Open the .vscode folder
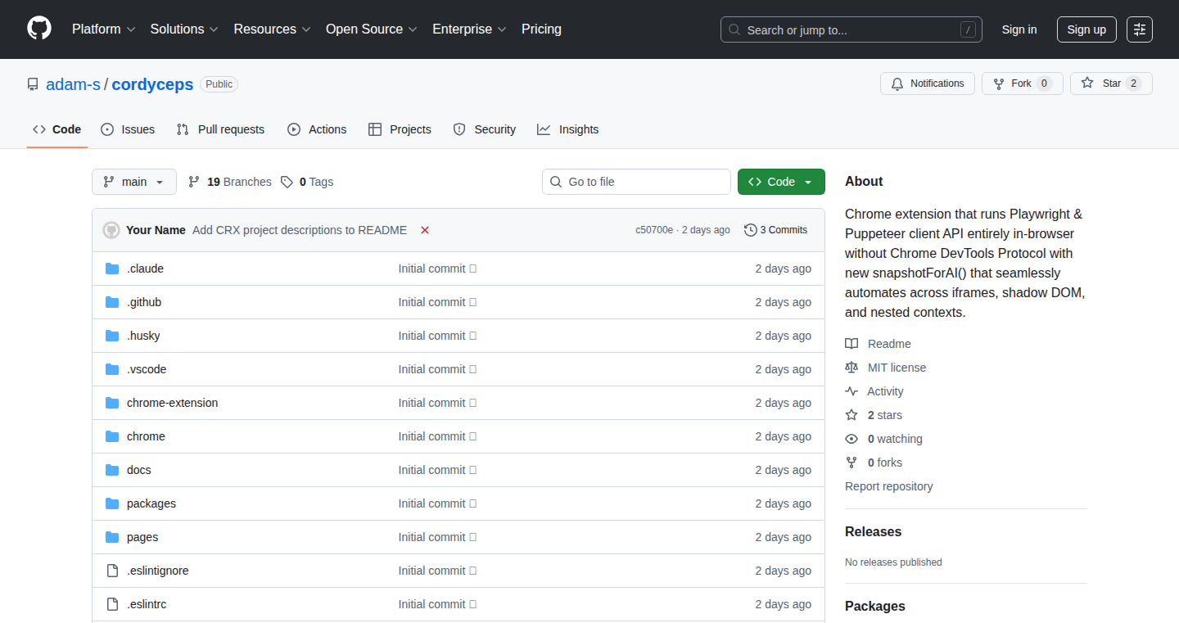Viewport: 1179px width, 623px height. pyautogui.click(x=147, y=369)
